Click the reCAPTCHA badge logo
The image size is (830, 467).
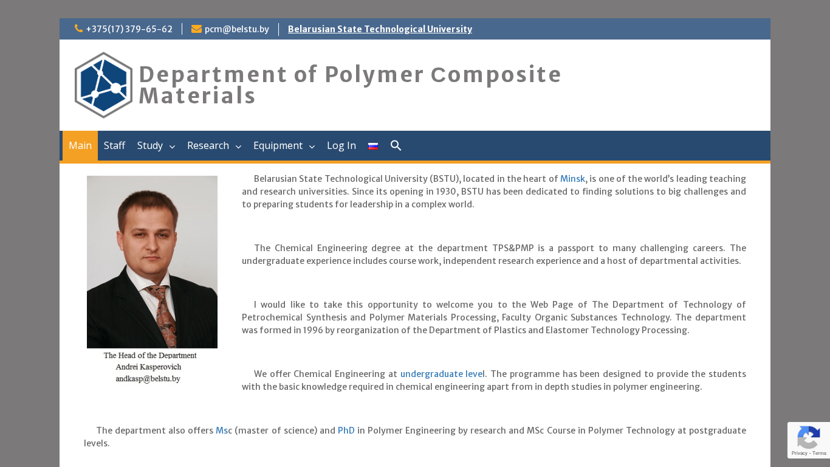click(809, 437)
